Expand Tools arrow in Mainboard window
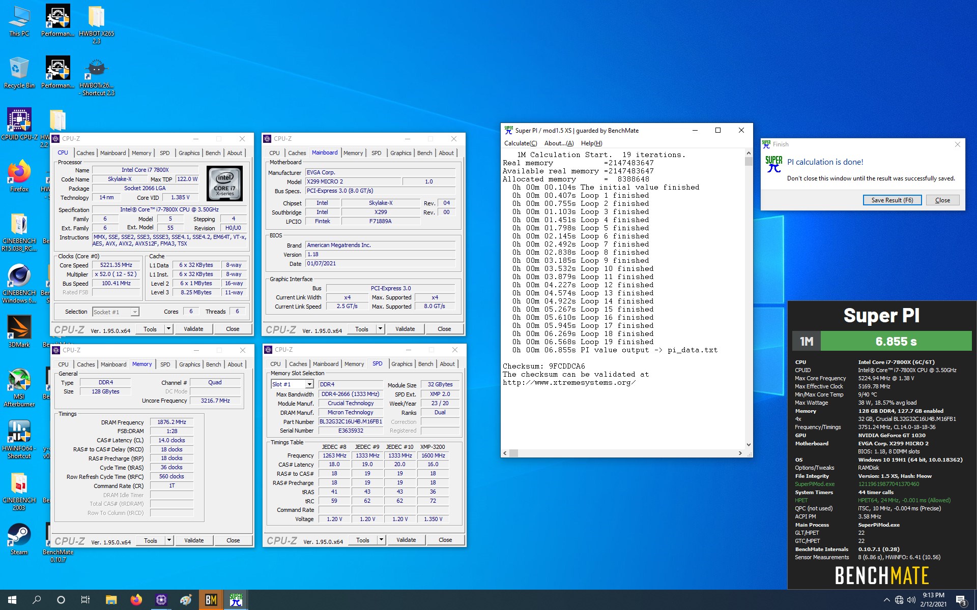Viewport: 977px width, 610px height. pos(380,329)
